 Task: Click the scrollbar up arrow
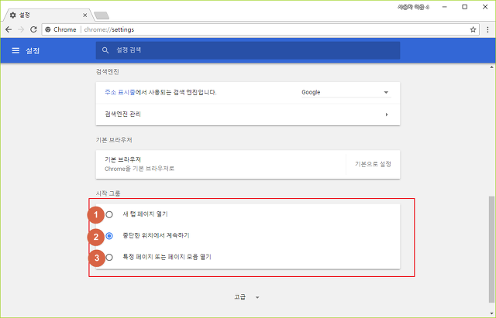point(491,67)
